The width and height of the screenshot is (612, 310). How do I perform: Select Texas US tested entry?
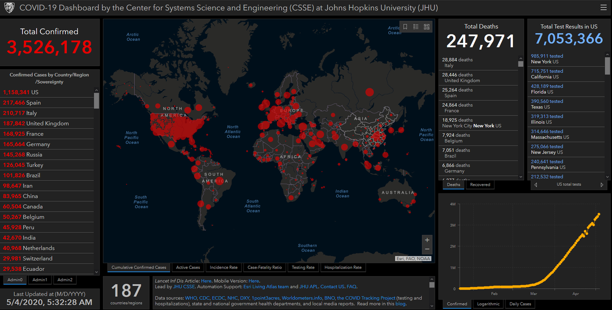(x=566, y=104)
